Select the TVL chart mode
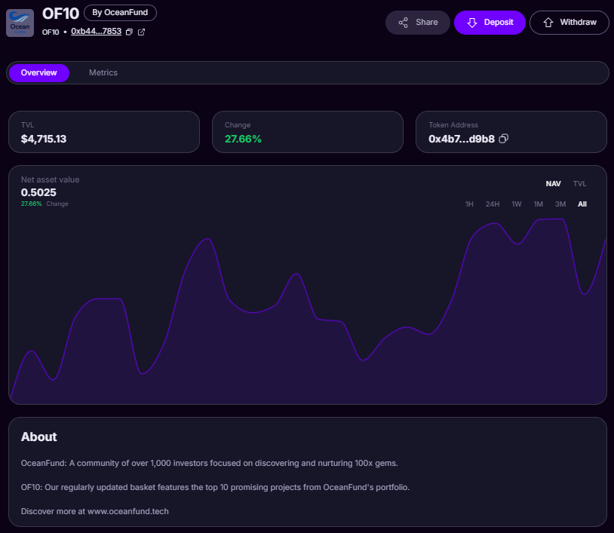The image size is (614, 533). click(579, 183)
